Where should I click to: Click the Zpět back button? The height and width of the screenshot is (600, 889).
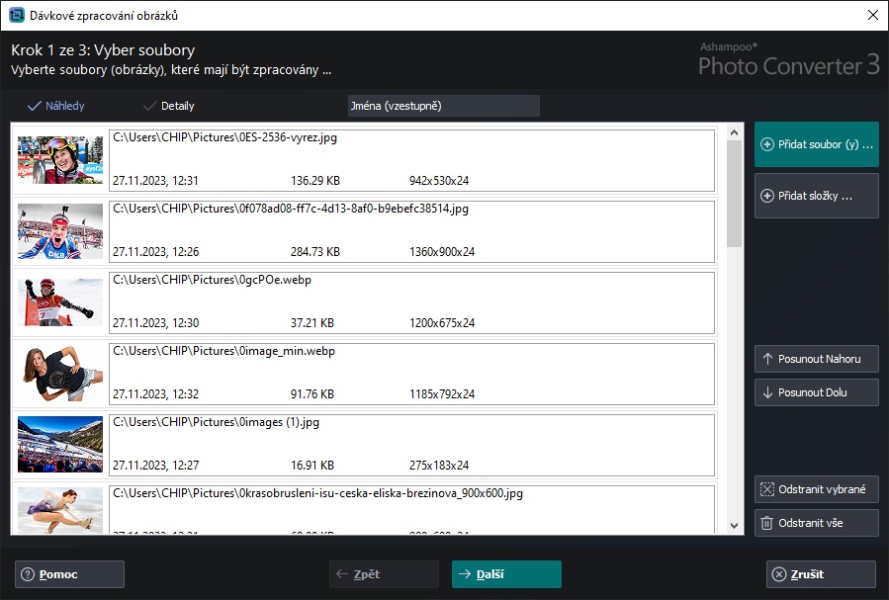tap(384, 574)
